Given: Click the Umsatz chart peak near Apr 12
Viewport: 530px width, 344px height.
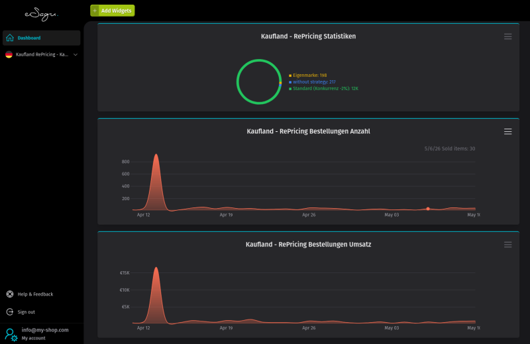Looking at the screenshot, I should (156, 268).
